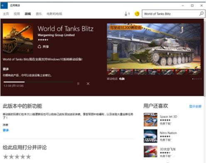Image resolution: width=206 pixels, height=163 pixels.
Task: Open the downloads indicator icon
Action: pos(127,14)
